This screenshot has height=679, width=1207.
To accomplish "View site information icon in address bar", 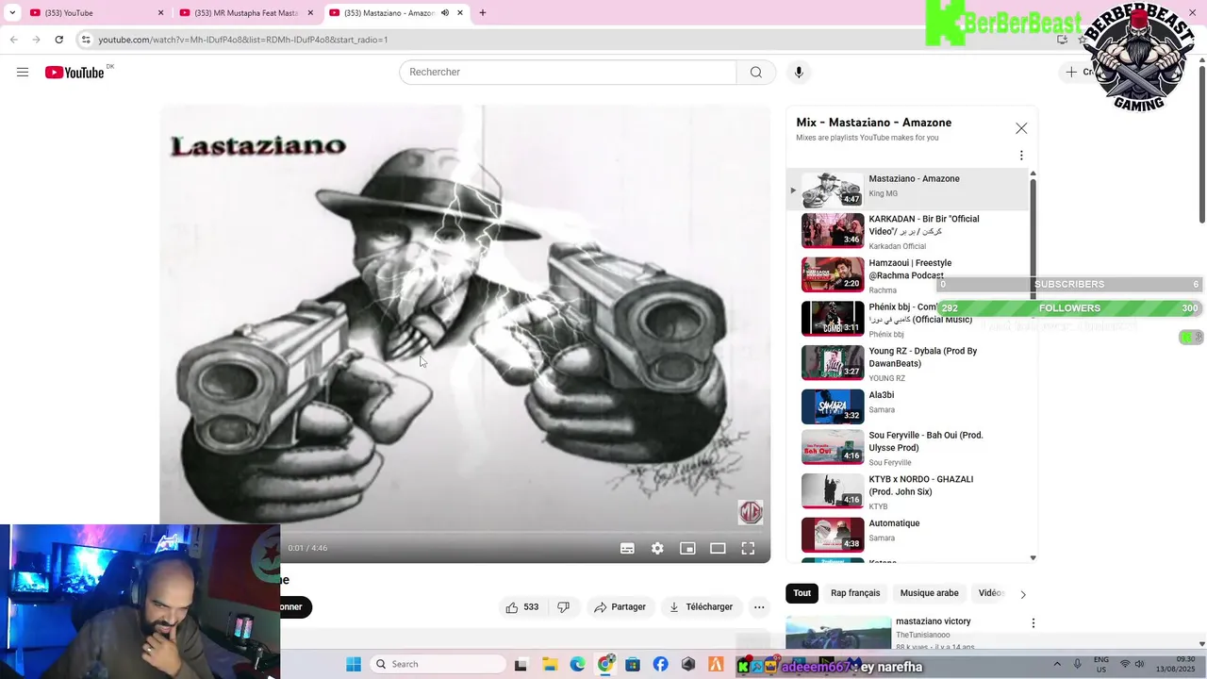I will 86,40.
